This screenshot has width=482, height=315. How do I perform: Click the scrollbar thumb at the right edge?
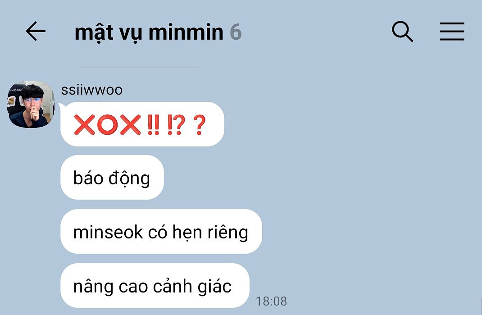pyautogui.click(x=481, y=306)
